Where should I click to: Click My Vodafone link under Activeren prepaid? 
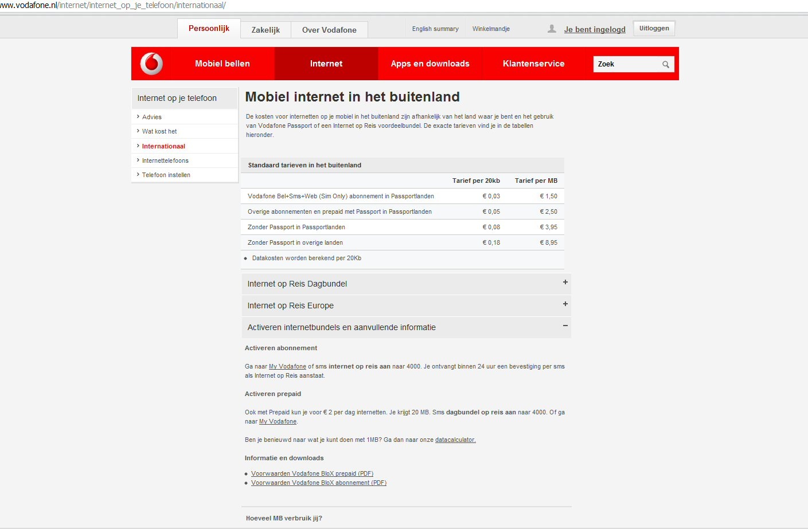[278, 421]
